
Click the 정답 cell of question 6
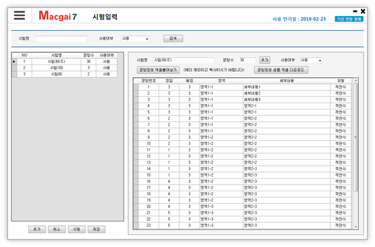[x=169, y=119]
